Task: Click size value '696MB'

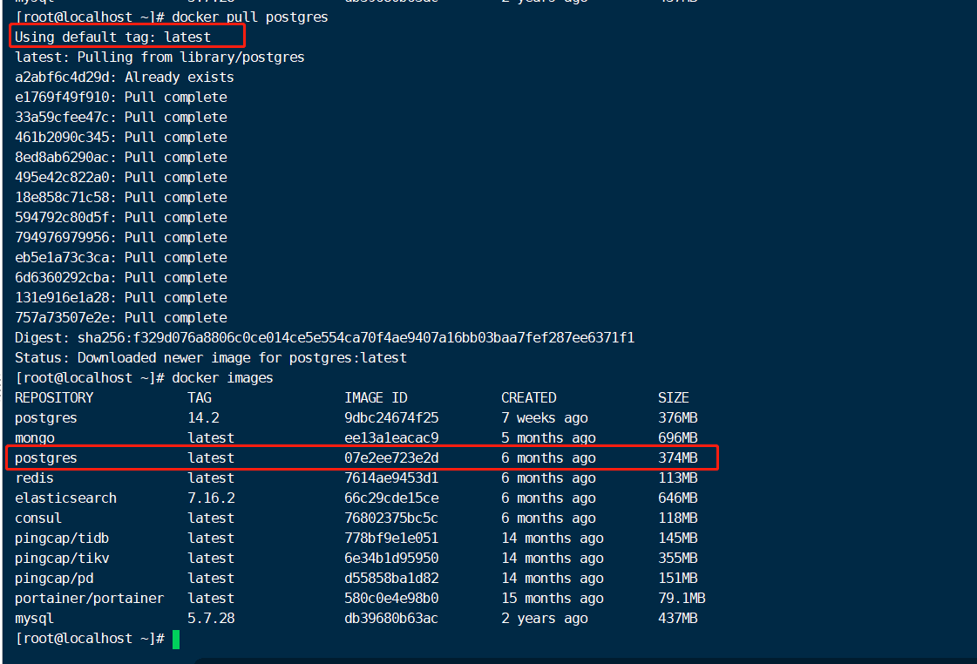Action: coord(678,438)
